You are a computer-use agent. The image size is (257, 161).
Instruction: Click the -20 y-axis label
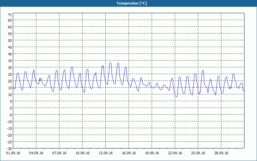click(9, 135)
